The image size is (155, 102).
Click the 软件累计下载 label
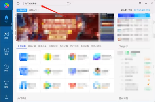(x=127, y=10)
